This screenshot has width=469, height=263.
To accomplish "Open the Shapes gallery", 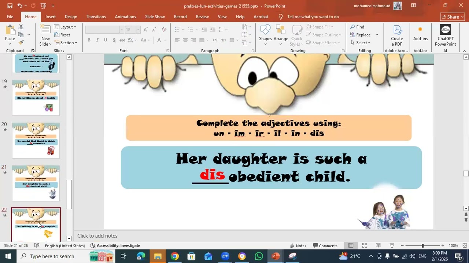I will (265, 35).
